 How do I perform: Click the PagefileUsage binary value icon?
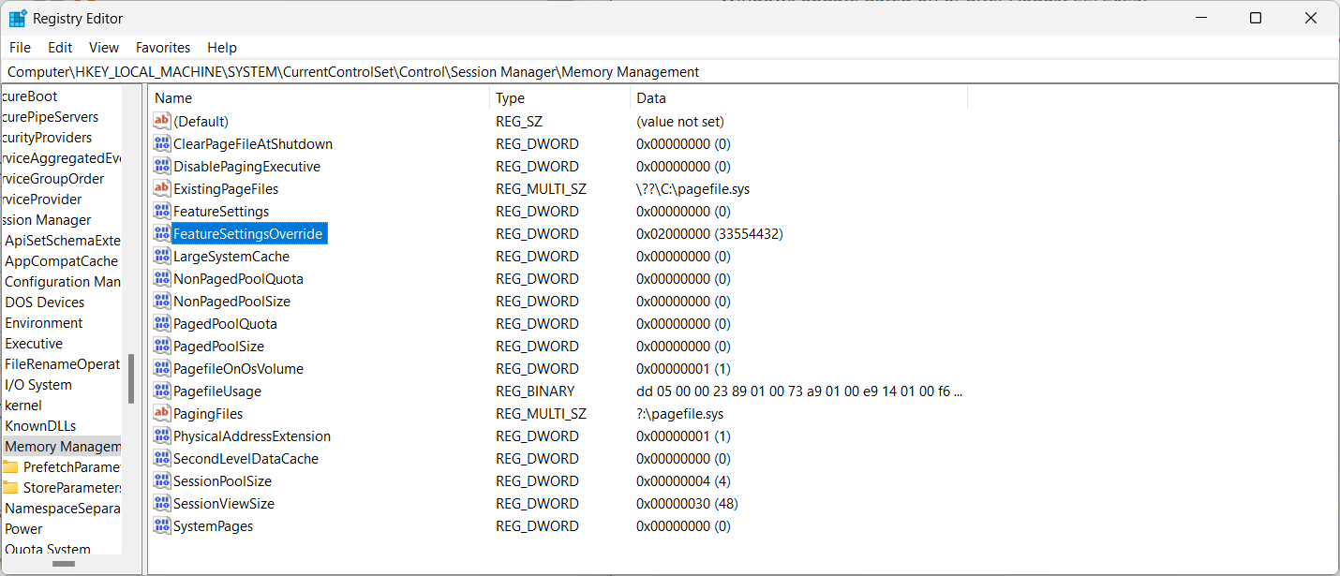coord(162,391)
